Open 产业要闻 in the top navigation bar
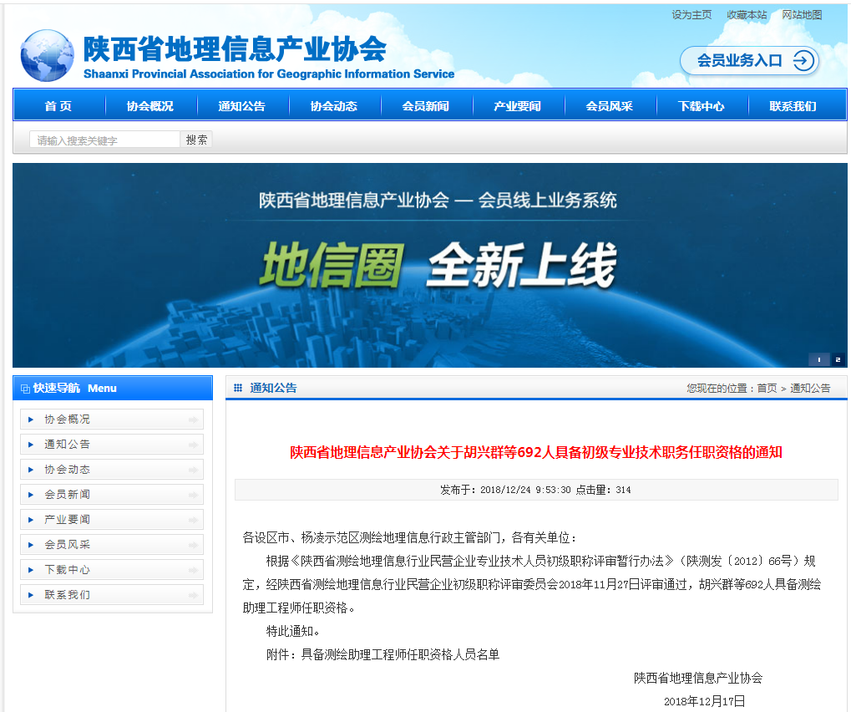The width and height of the screenshot is (851, 712). point(518,106)
